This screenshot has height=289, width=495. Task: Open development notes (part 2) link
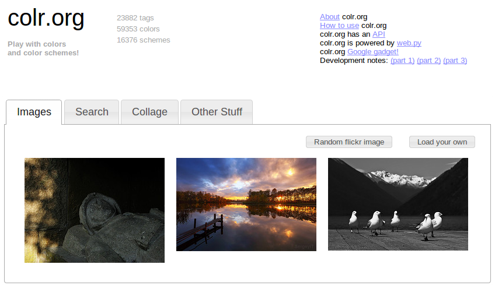point(428,61)
